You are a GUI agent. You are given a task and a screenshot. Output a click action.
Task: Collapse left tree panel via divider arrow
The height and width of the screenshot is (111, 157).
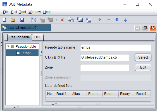(x=41, y=52)
